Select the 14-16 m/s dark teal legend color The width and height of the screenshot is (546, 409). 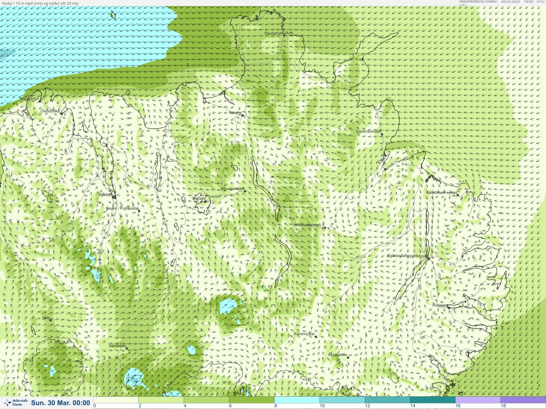click(433, 400)
